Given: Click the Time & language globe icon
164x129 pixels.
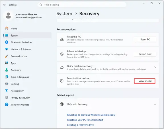Looking at the screenshot, I should pyautogui.click(x=7, y=77).
